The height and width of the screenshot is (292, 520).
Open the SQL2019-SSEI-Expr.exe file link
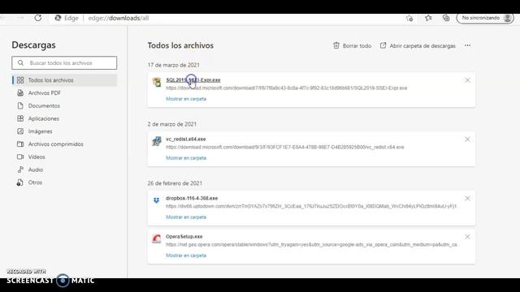(193, 80)
